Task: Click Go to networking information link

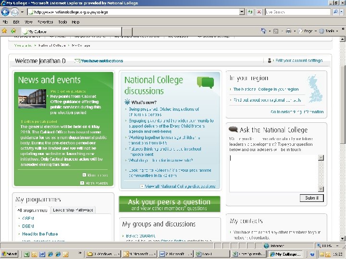Action: click(x=297, y=112)
